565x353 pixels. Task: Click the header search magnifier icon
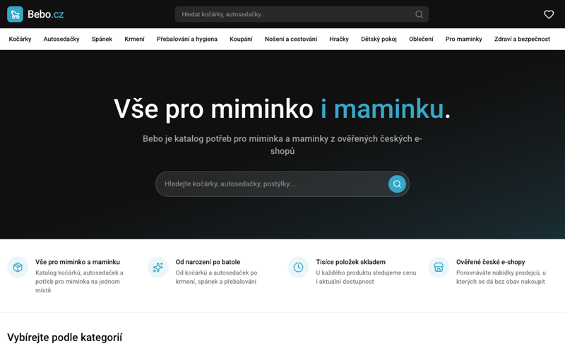419,14
